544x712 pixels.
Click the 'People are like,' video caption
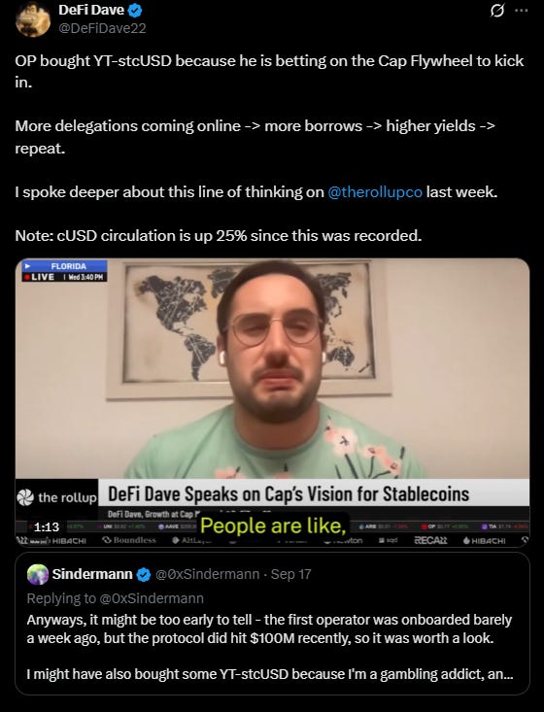point(273,526)
